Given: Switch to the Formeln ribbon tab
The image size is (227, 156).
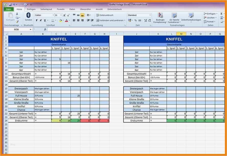Looking at the screenshot, I should coord(61,9).
